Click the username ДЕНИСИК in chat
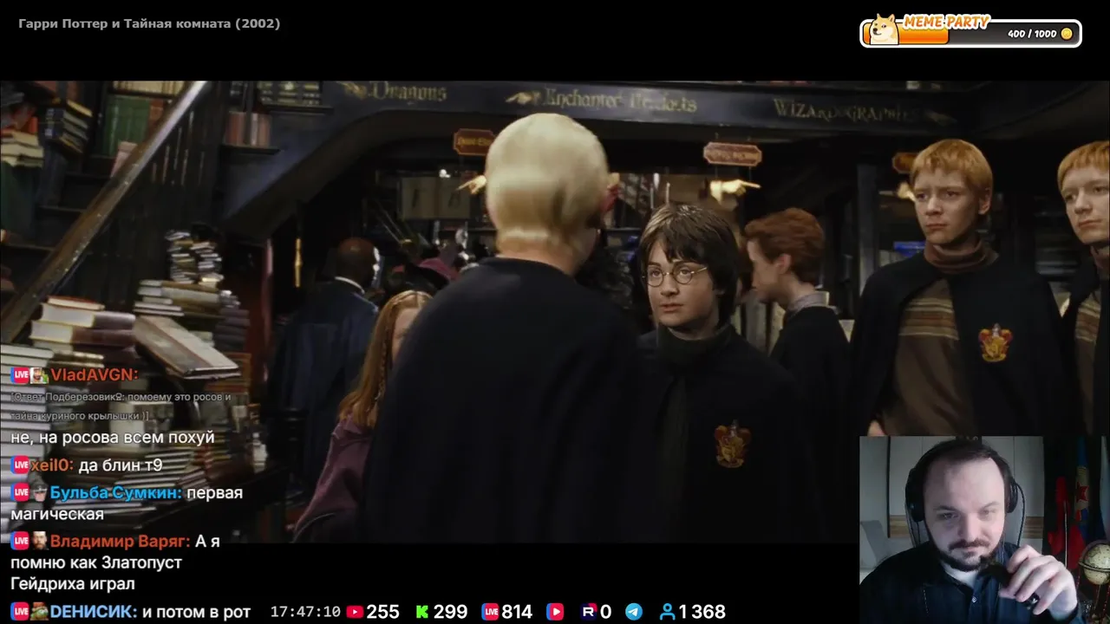This screenshot has height=624, width=1110. (x=94, y=612)
